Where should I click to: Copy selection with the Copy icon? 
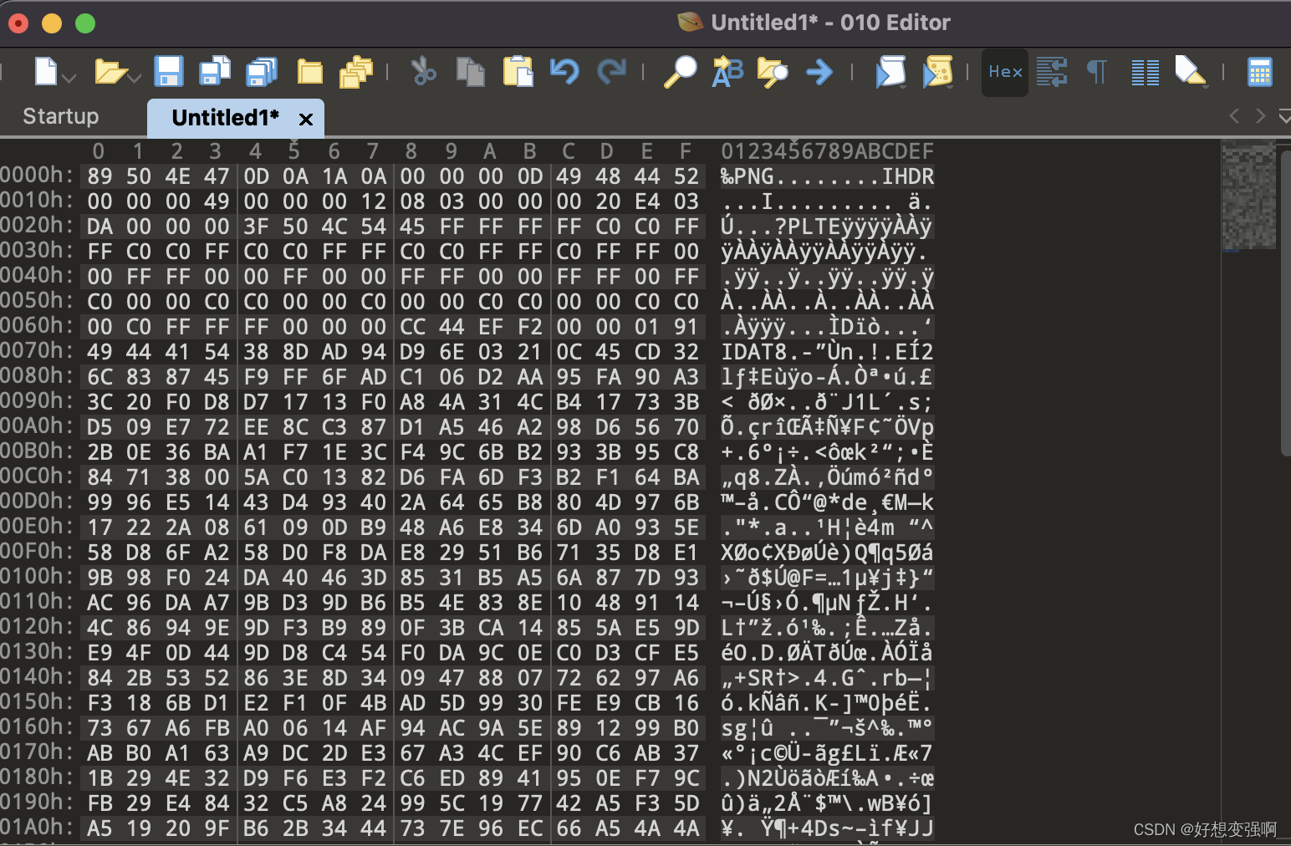click(x=470, y=72)
